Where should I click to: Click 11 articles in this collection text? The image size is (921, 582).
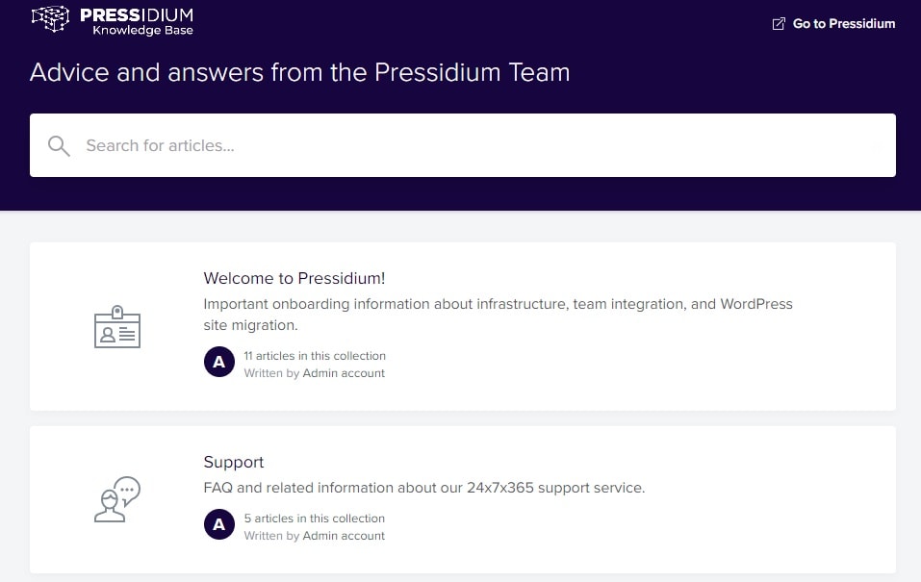click(315, 355)
